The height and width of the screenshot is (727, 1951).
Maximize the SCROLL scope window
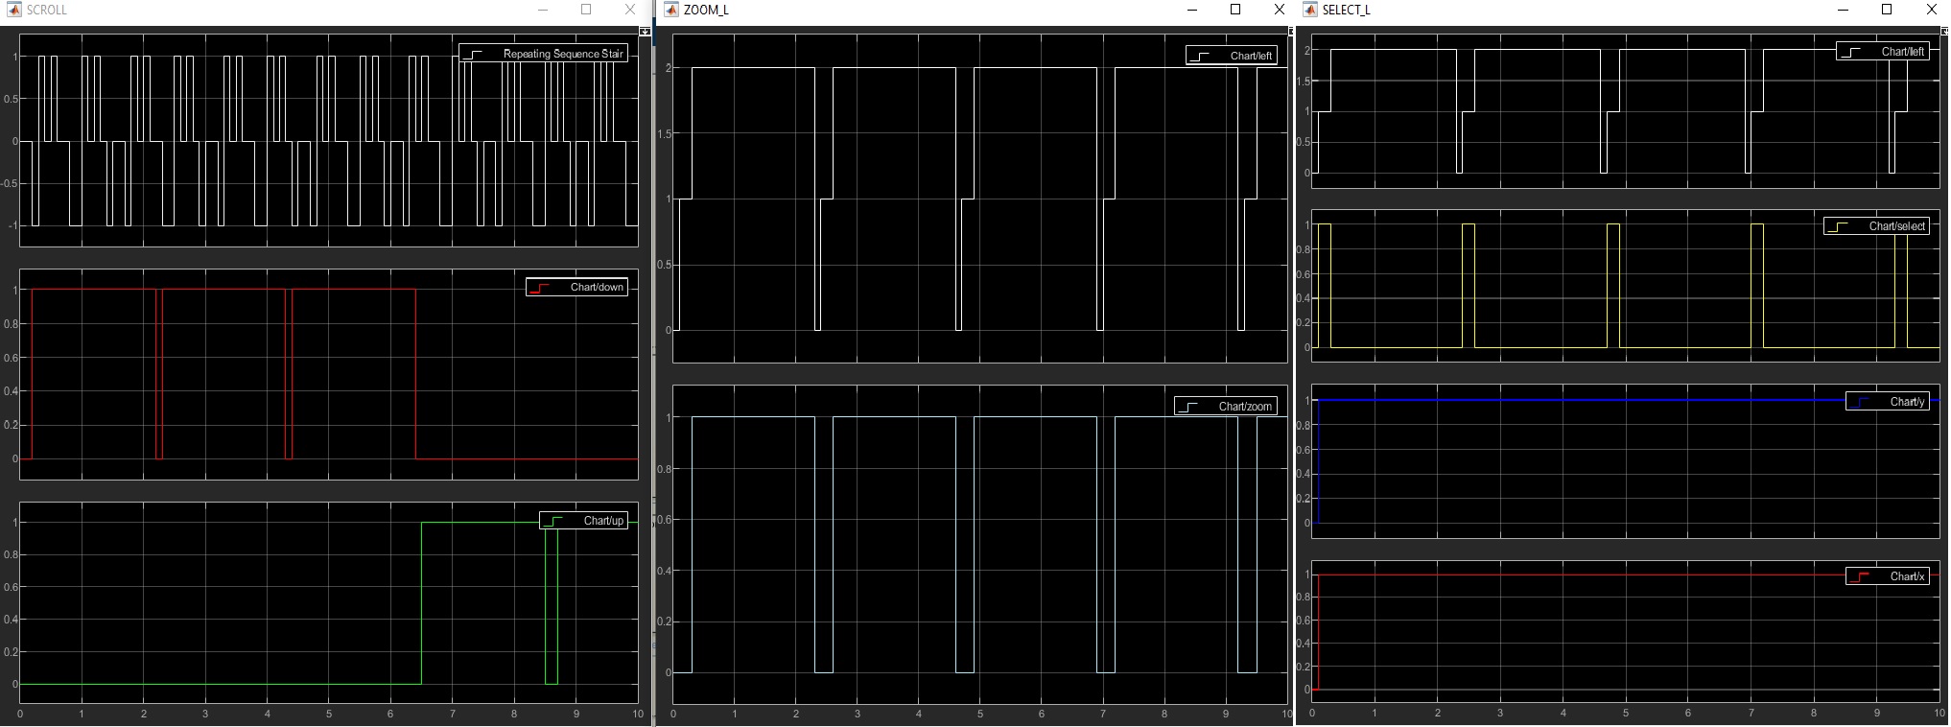(586, 10)
